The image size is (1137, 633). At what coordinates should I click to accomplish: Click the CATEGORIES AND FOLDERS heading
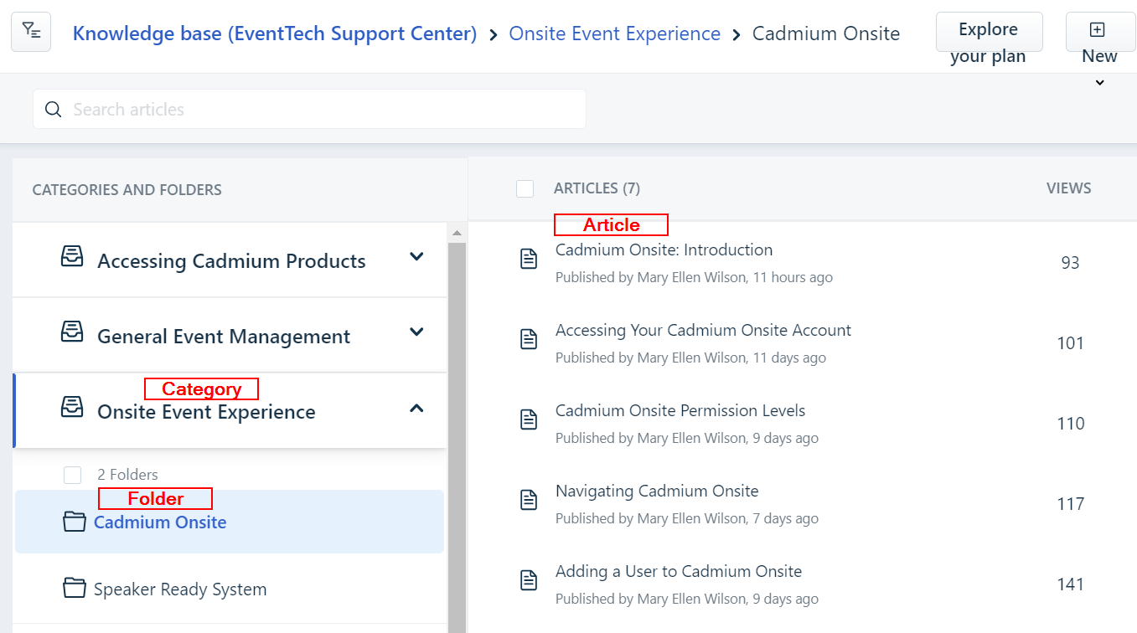tap(127, 190)
